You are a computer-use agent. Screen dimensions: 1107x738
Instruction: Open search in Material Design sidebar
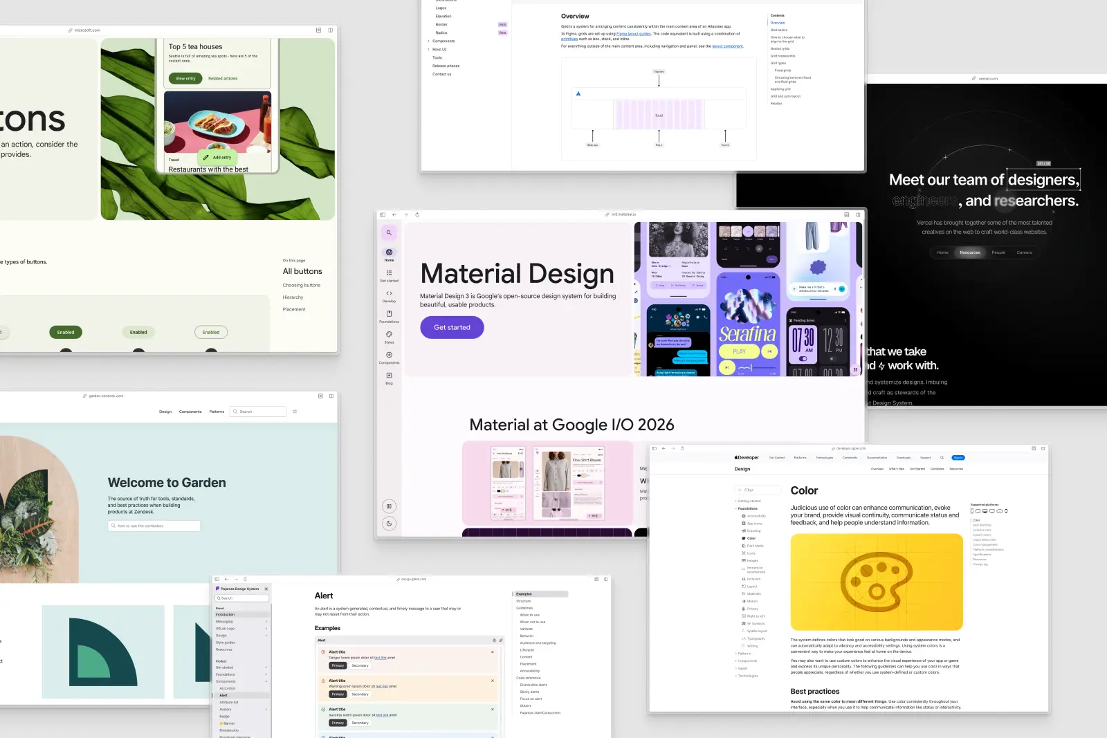pos(389,233)
